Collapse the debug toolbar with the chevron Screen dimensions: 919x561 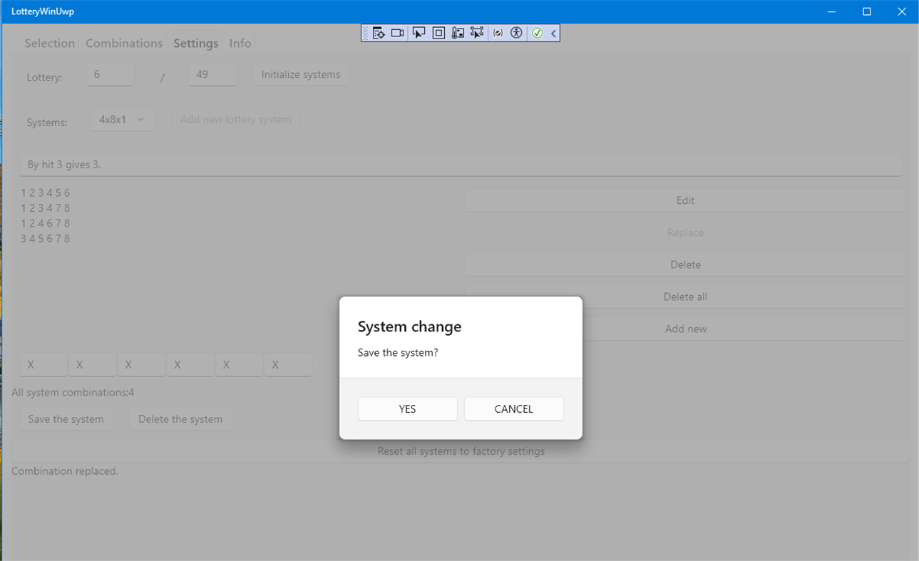tap(553, 32)
